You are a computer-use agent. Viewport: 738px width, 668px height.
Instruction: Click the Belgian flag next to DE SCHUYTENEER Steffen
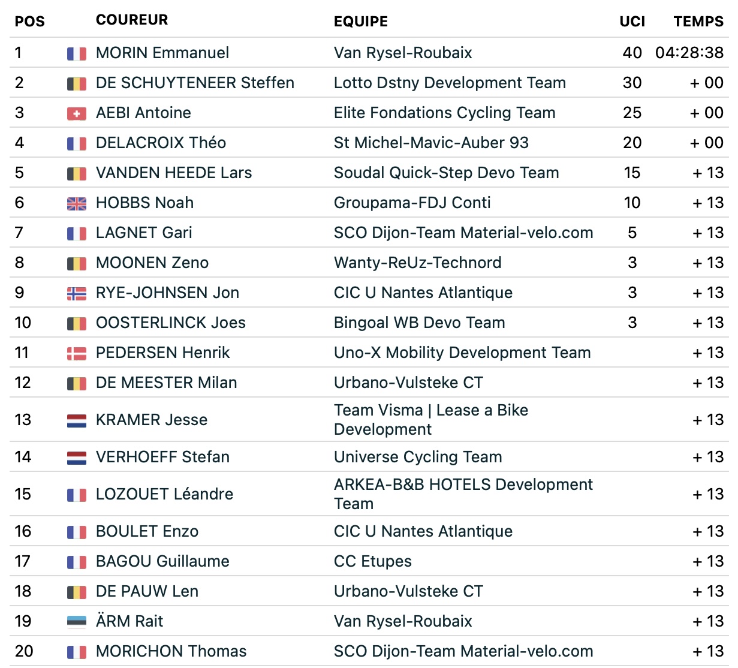click(x=76, y=83)
